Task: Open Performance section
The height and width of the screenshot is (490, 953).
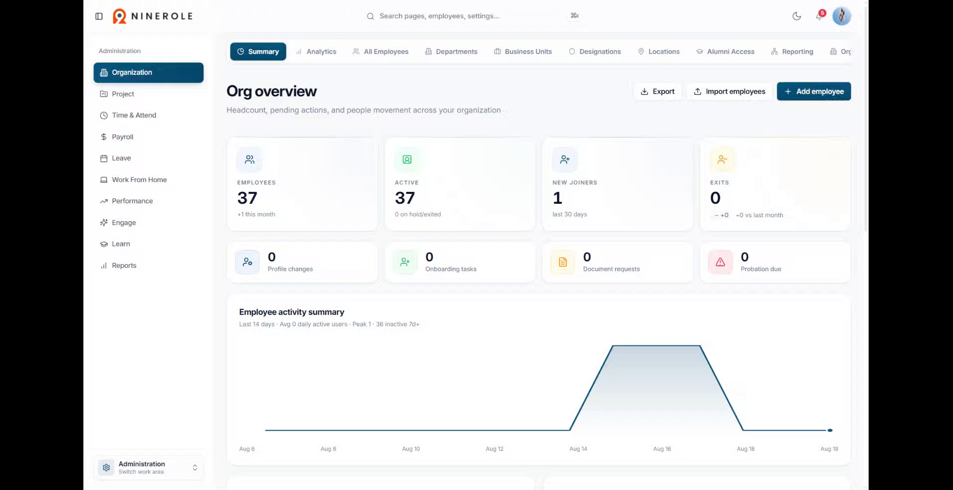Action: tap(148, 201)
